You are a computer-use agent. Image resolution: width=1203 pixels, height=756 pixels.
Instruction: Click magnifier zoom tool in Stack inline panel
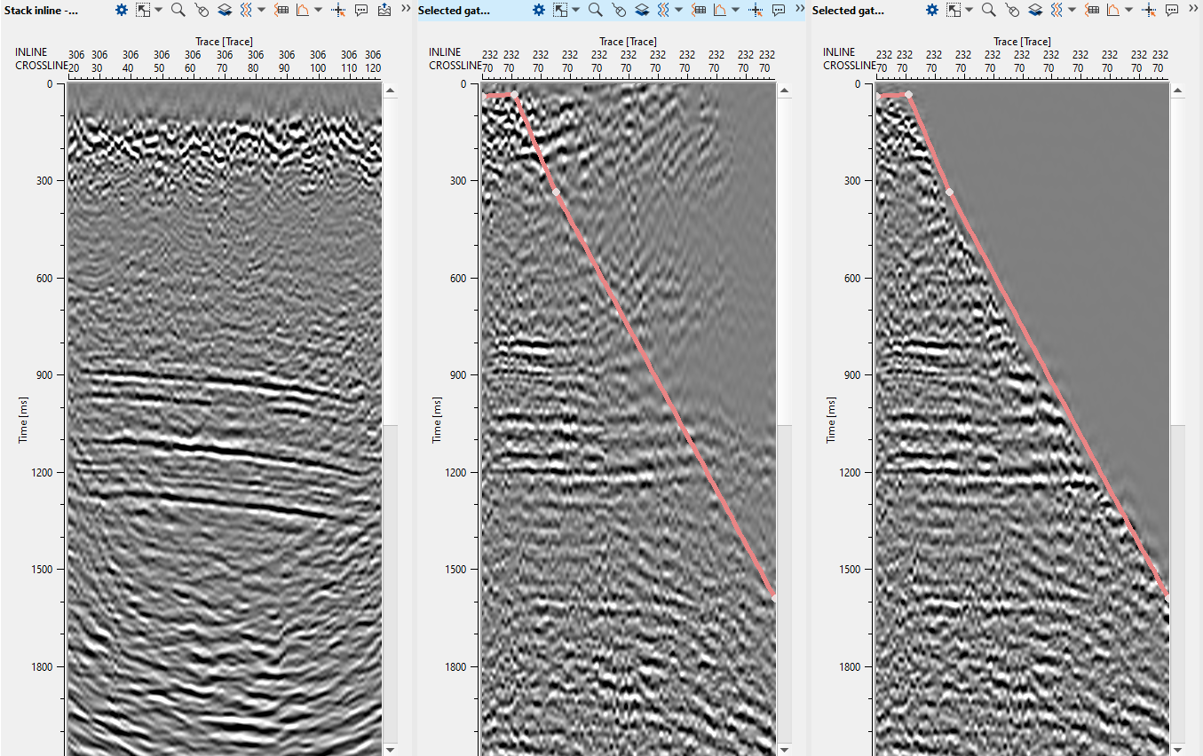click(x=178, y=10)
